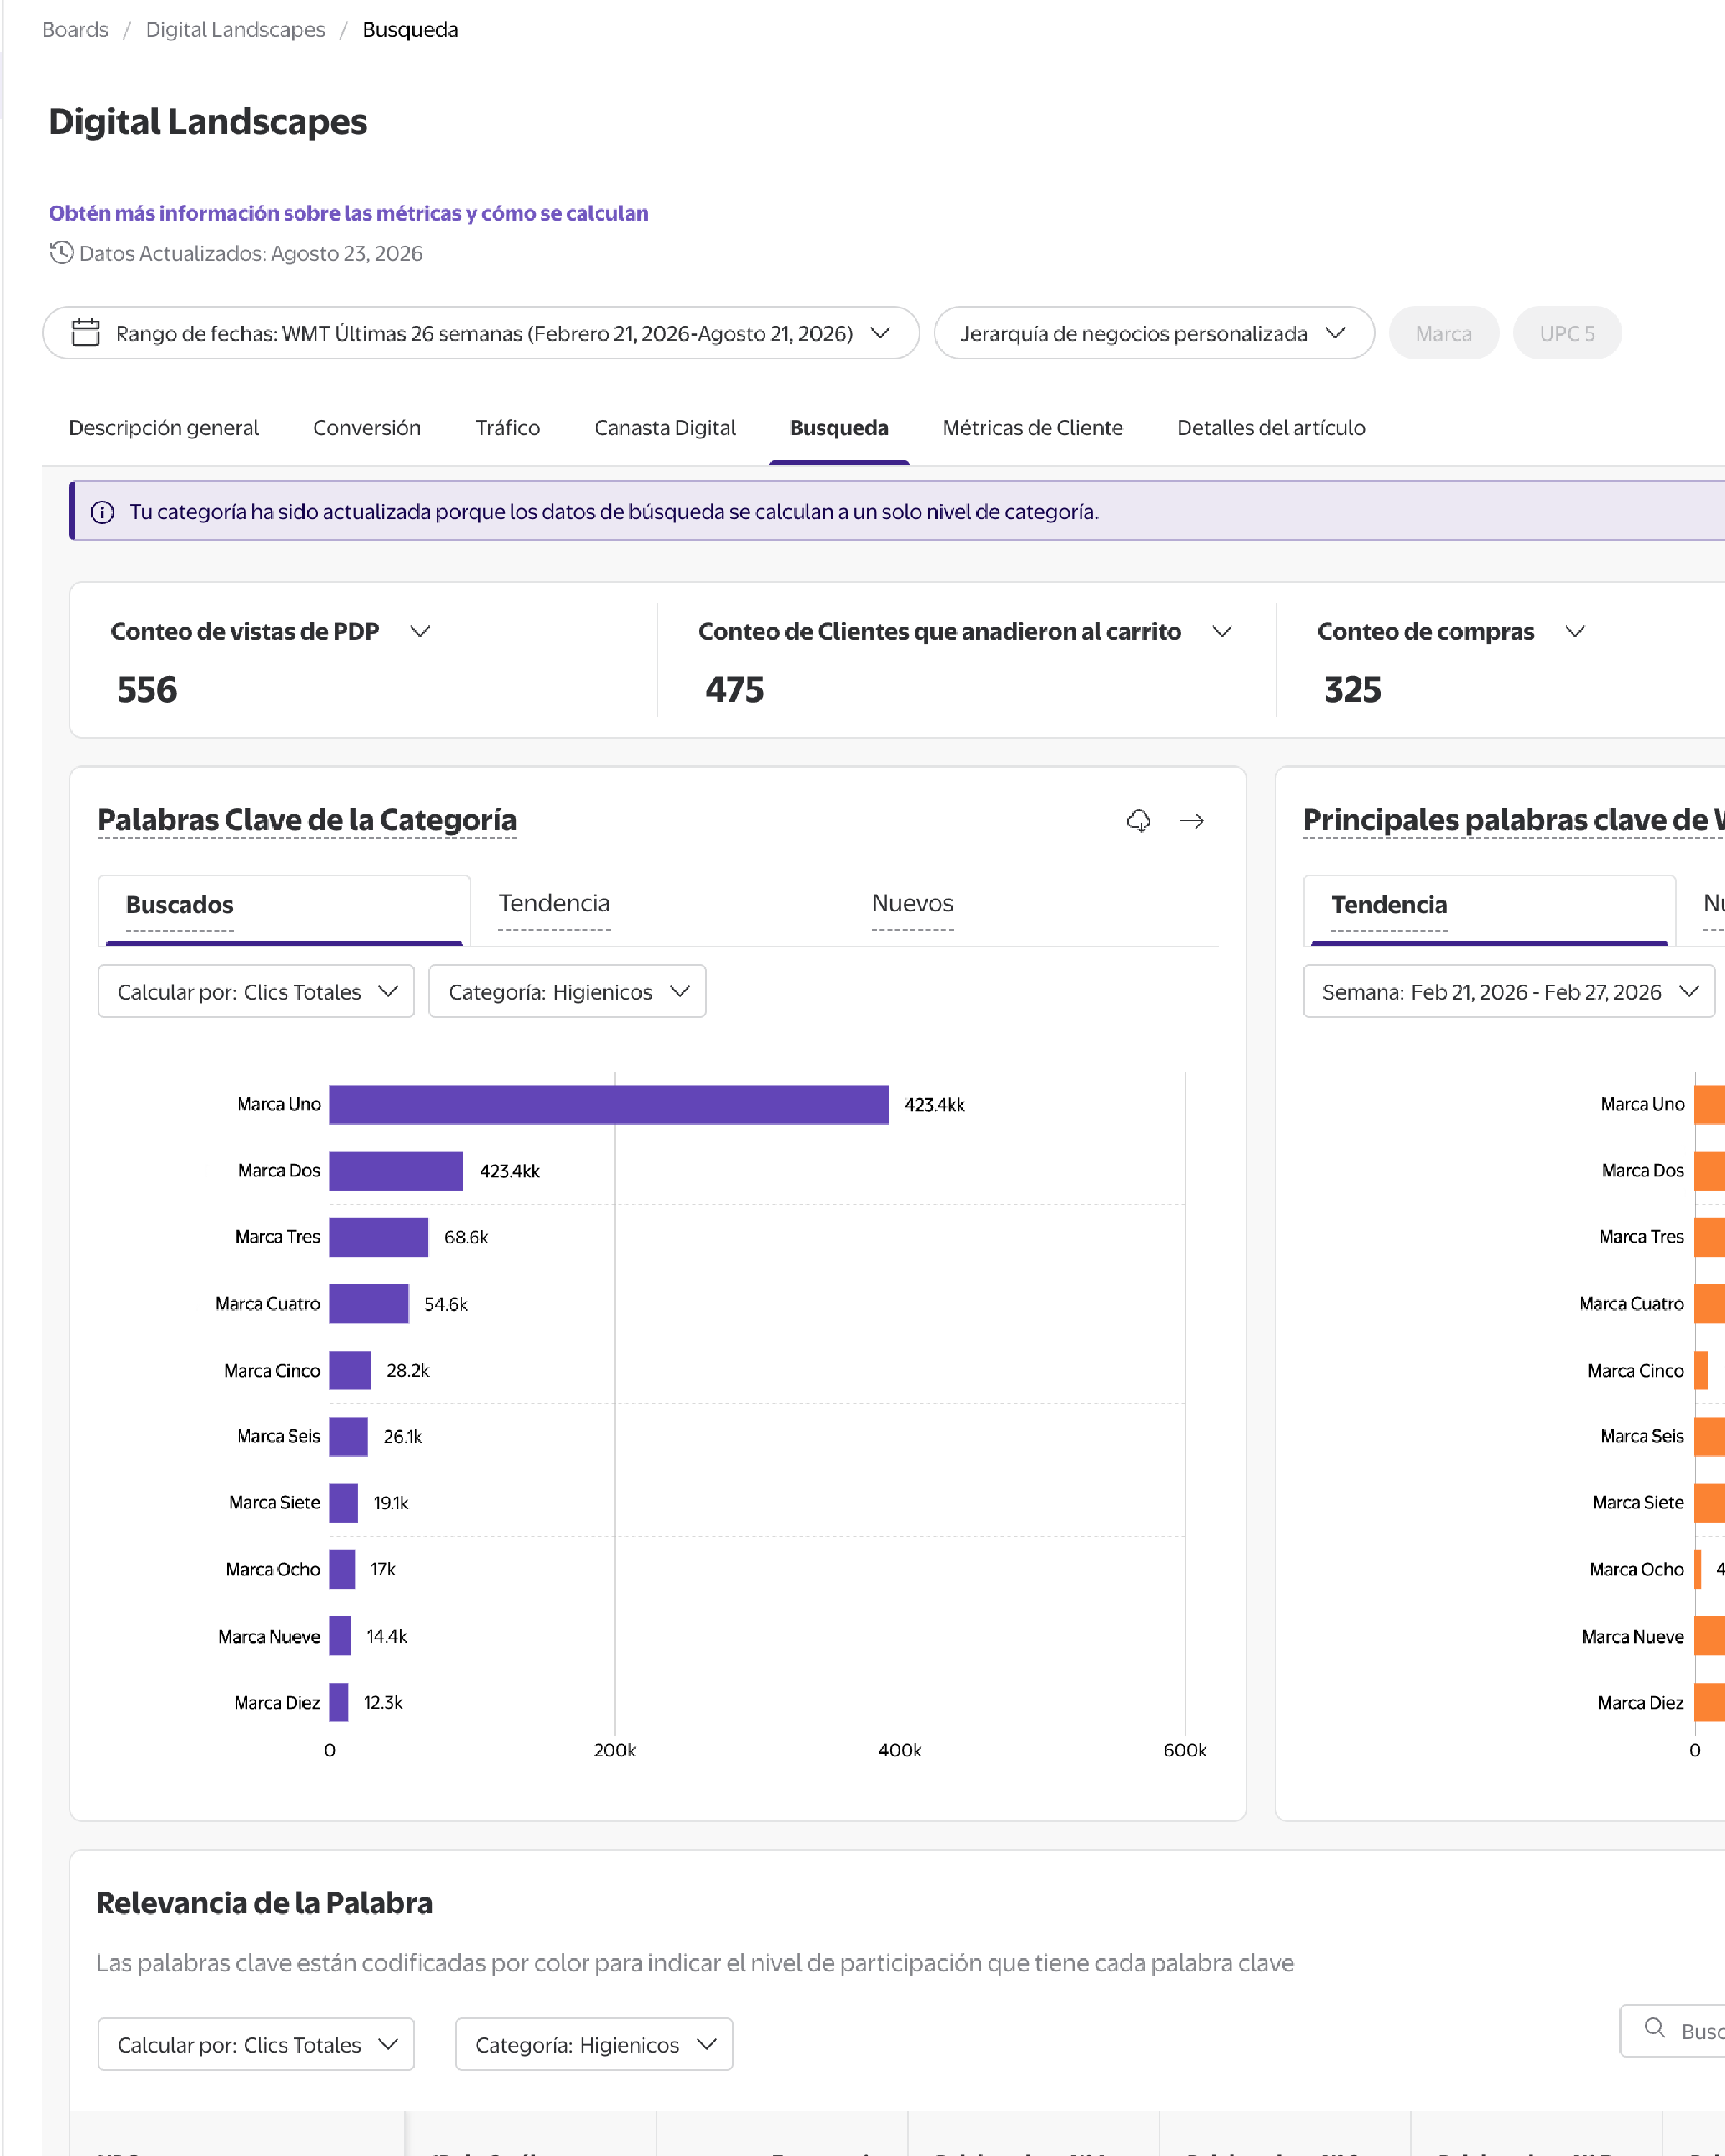Screen dimensions: 1725x2156
Task: Open the Semana Feb 21 - Feb 27 dropdown
Action: coord(1509,991)
